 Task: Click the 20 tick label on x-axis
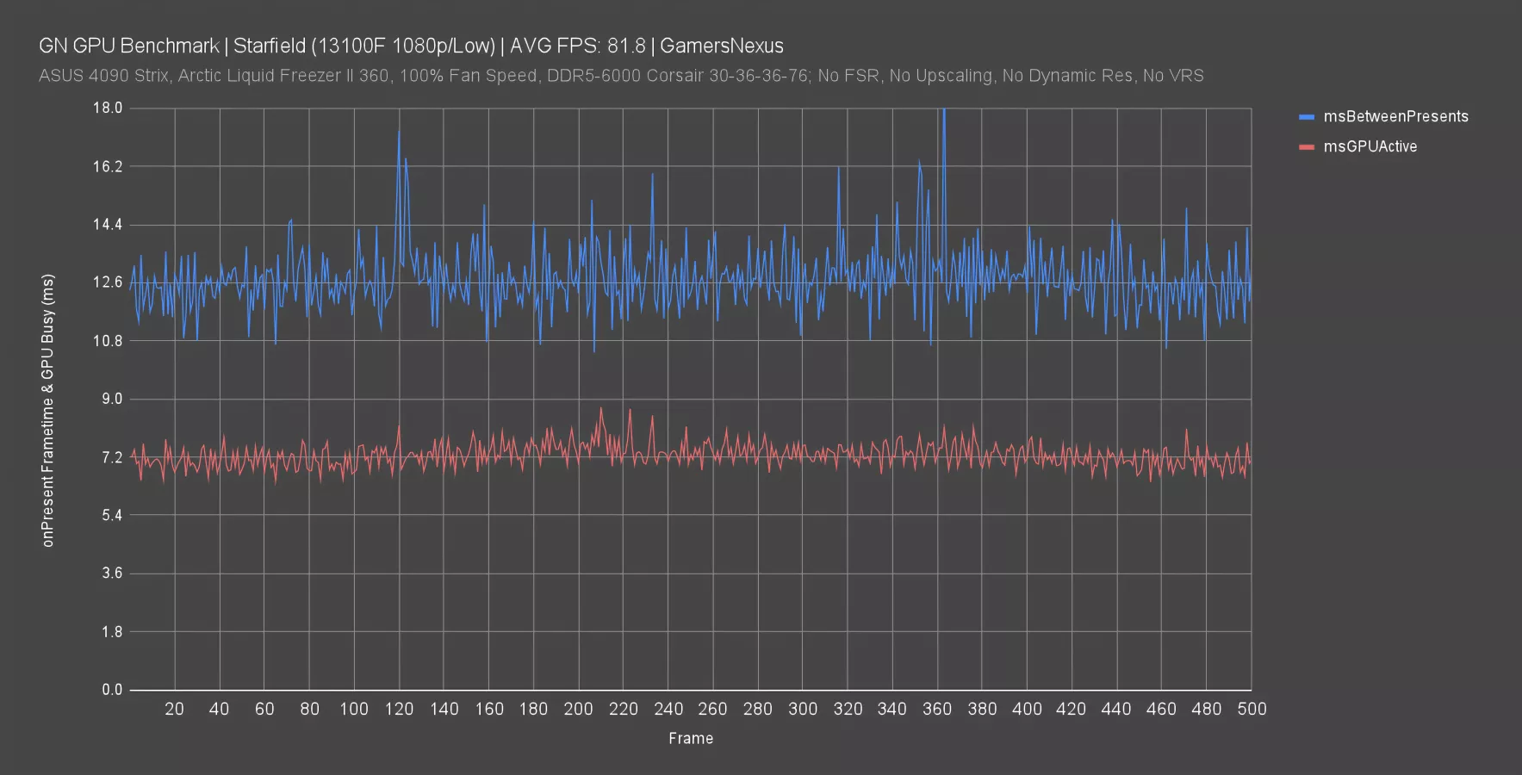174,709
